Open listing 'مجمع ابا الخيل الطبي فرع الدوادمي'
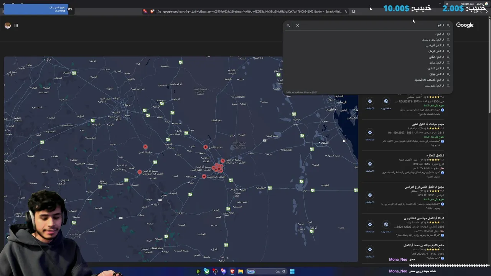 [x=424, y=187]
